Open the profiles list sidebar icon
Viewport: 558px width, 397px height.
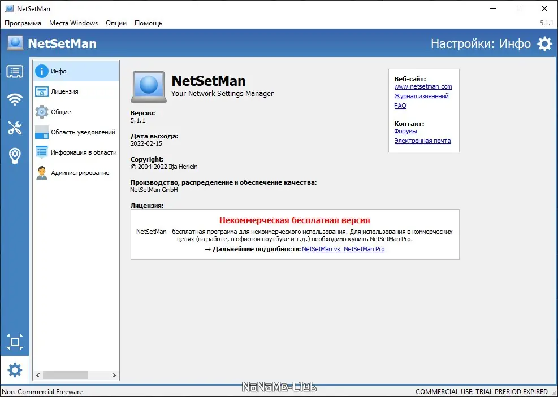point(15,72)
